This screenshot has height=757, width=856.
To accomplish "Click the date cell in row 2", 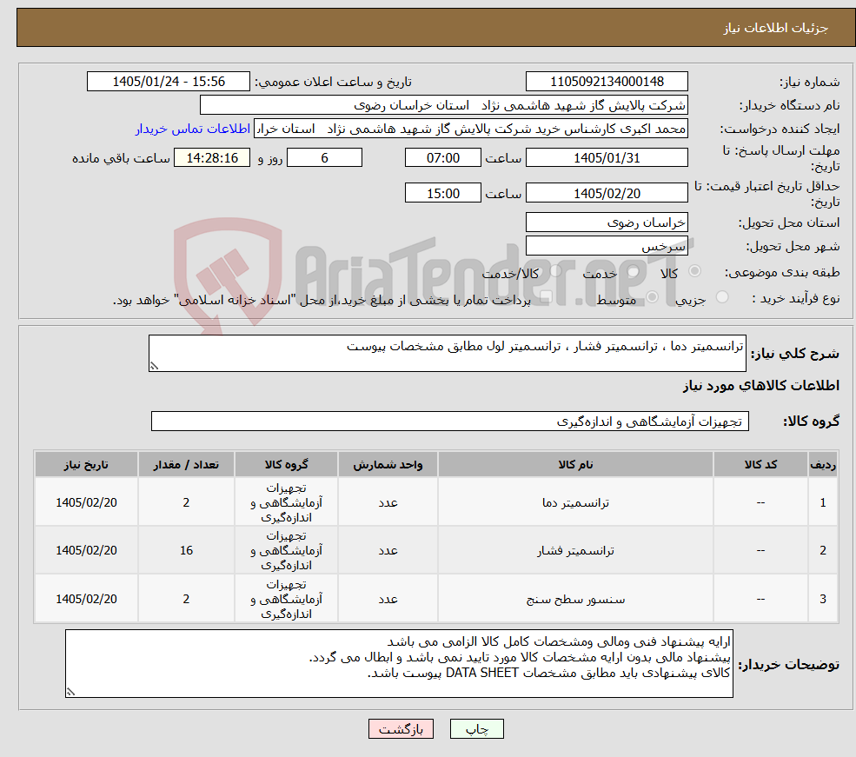I will [86, 550].
